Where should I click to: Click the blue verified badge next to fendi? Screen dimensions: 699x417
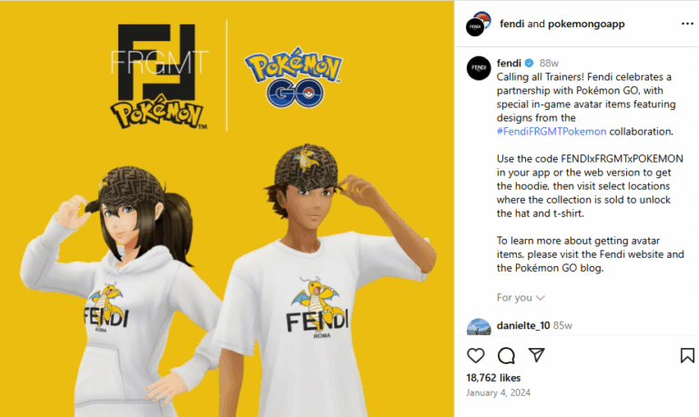(529, 63)
